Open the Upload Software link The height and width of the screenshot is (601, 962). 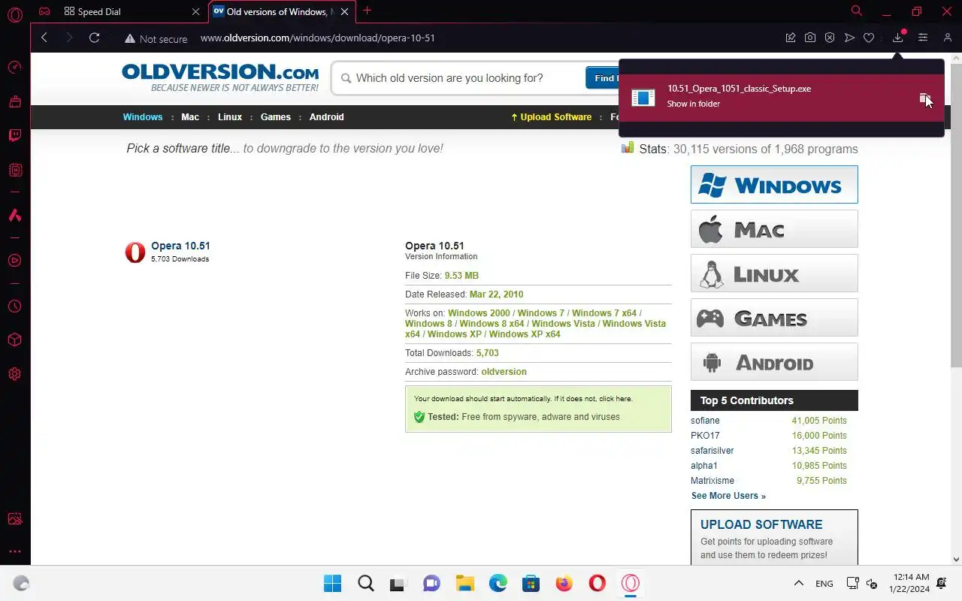tap(551, 117)
